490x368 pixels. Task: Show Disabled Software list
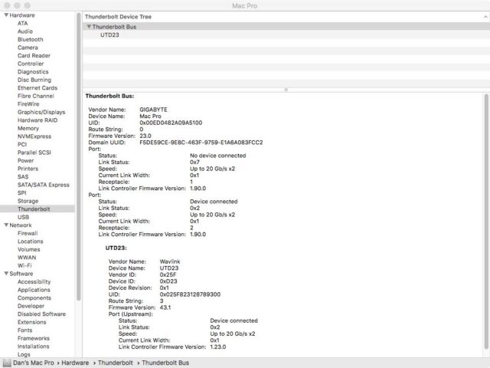(41, 314)
